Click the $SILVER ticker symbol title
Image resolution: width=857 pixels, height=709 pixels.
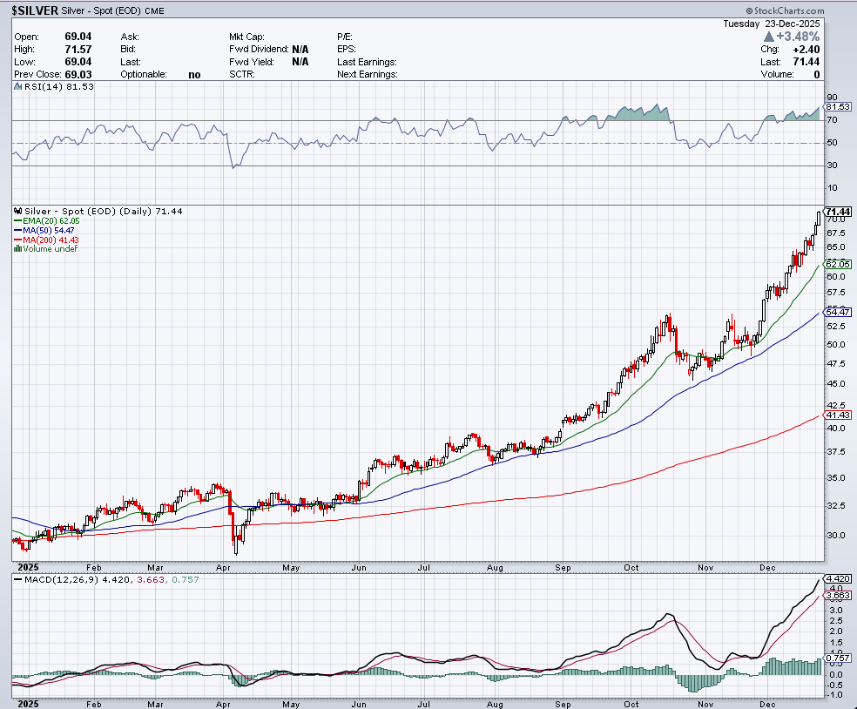tap(35, 10)
